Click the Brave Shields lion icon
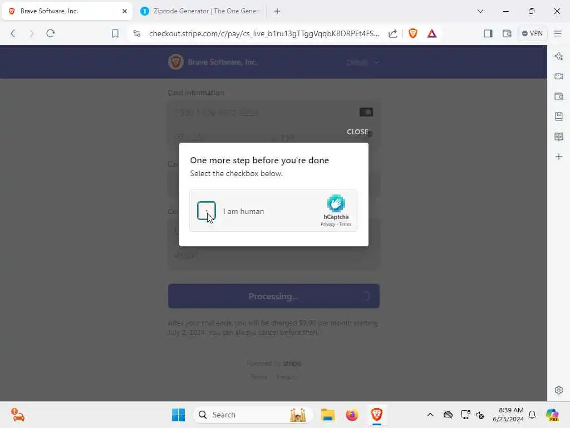Screen dimensions: 570x428 412,33
